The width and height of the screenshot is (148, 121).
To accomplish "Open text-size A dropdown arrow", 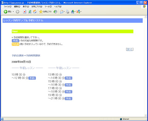I will (75, 12).
